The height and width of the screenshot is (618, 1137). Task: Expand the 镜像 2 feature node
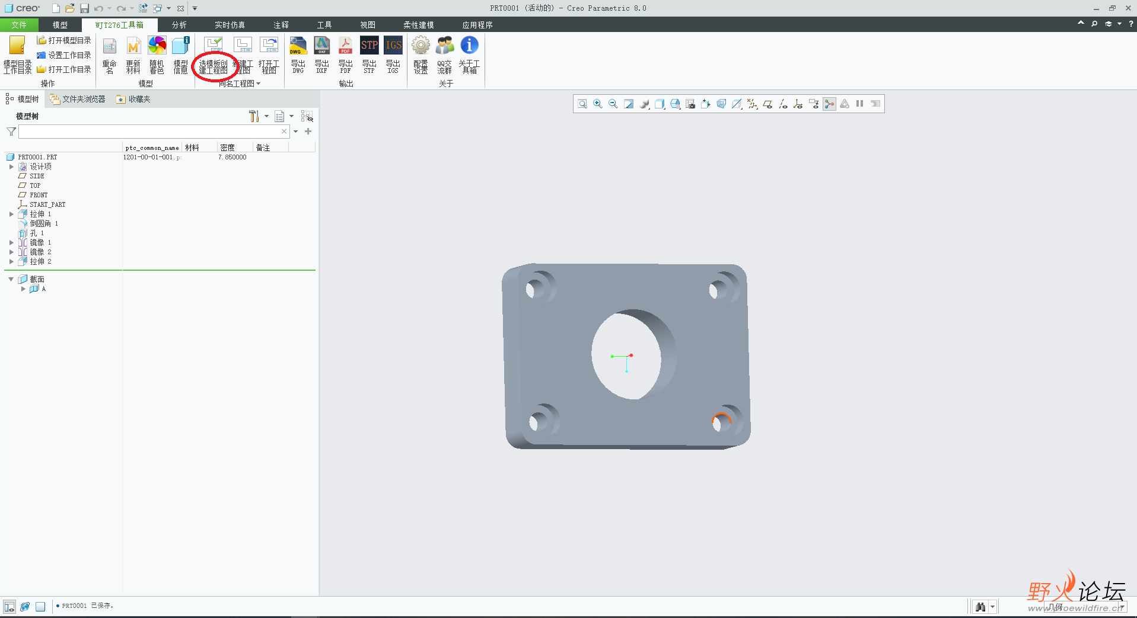click(11, 252)
